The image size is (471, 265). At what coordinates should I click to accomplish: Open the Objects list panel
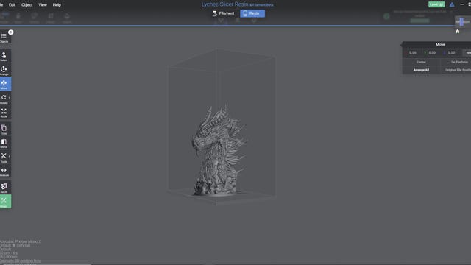tap(4, 38)
